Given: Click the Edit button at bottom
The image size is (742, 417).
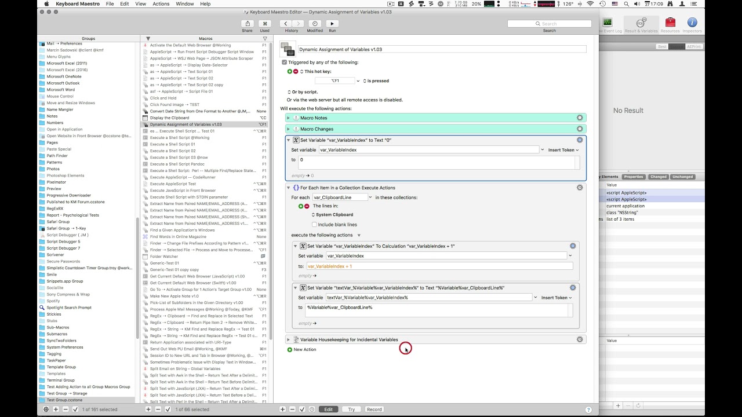Looking at the screenshot, I should click(329, 409).
